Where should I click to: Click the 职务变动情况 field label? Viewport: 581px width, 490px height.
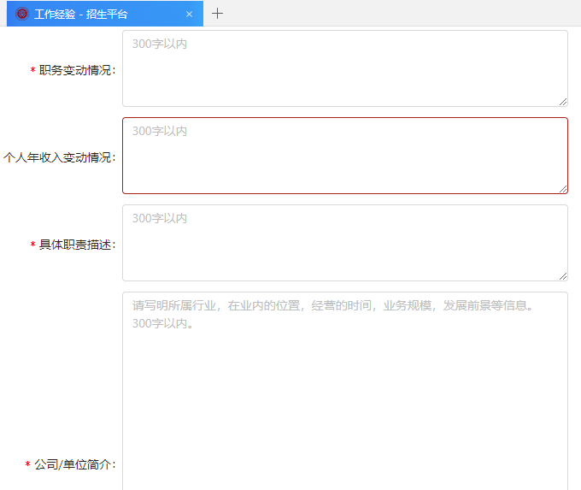point(76,70)
